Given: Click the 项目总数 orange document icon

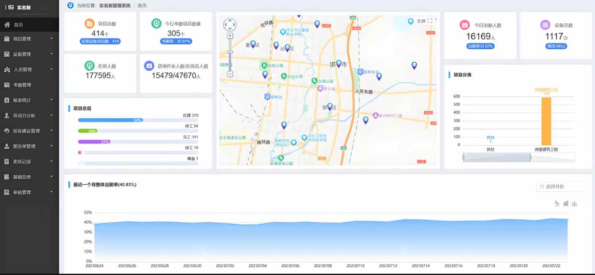Looking at the screenshot, I should (89, 24).
